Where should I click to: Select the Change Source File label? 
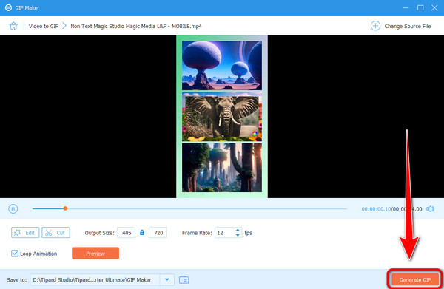[x=408, y=26]
